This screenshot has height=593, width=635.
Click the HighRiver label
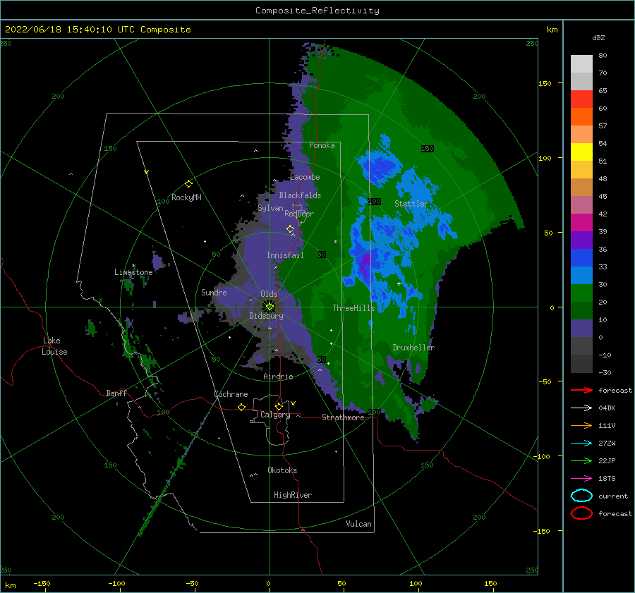pos(293,495)
